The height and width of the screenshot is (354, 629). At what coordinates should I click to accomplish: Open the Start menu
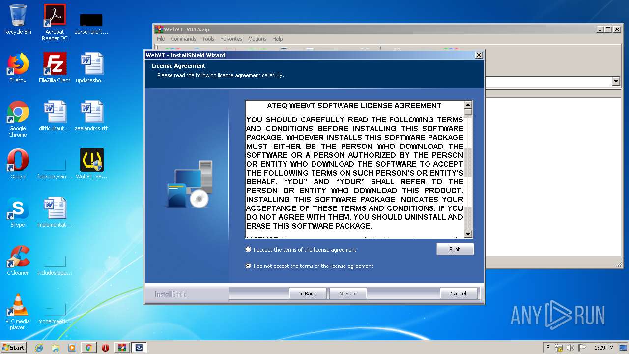(14, 348)
